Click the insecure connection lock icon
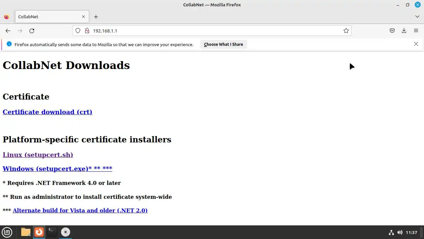Image resolution: width=424 pixels, height=239 pixels. point(87,31)
